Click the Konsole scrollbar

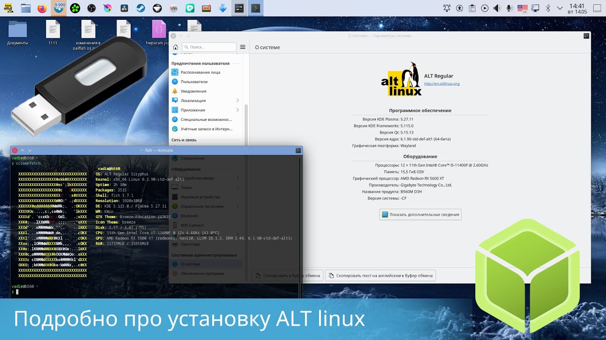pyautogui.click(x=300, y=227)
